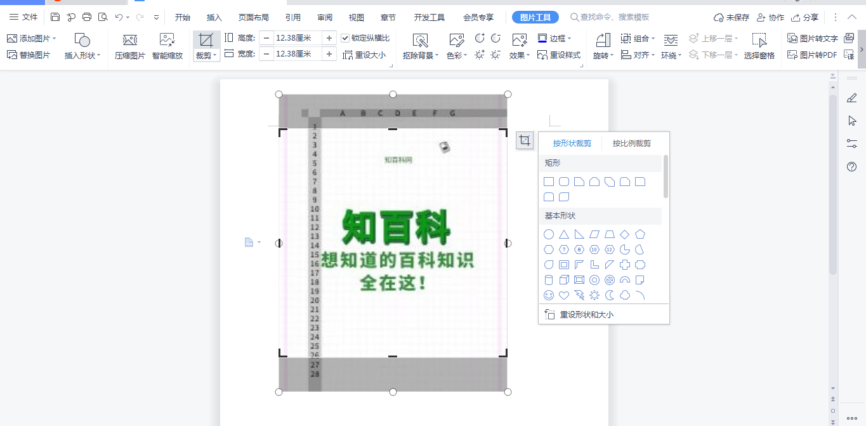Select the smiley face shape
Screen dimensions: 866x426
pos(548,295)
